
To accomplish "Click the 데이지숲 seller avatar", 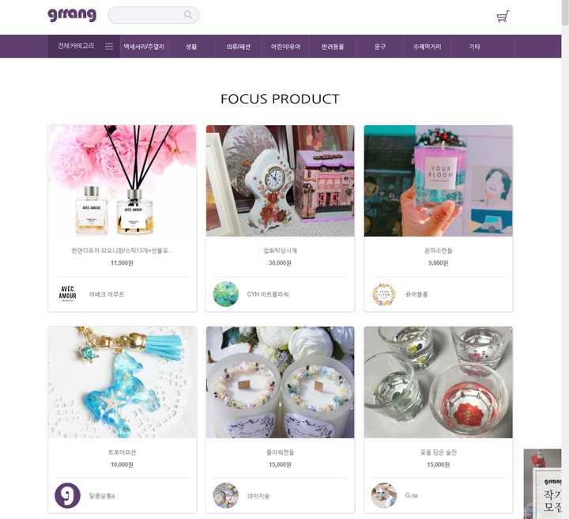I will [226, 495].
